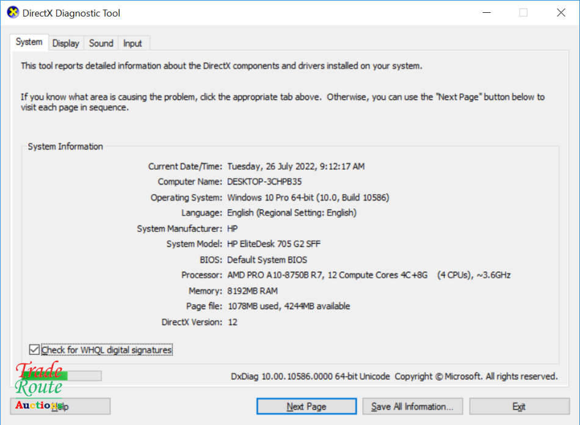The height and width of the screenshot is (425, 580).
Task: Minimize the DirectX Diagnostic Tool window
Action: point(486,13)
